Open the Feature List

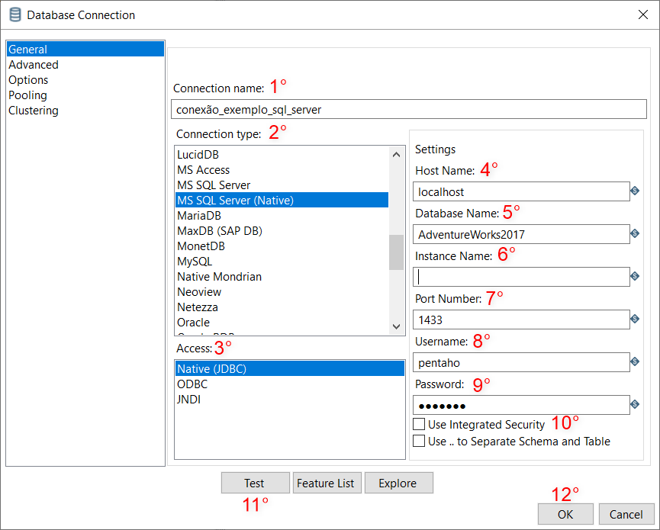tap(326, 483)
